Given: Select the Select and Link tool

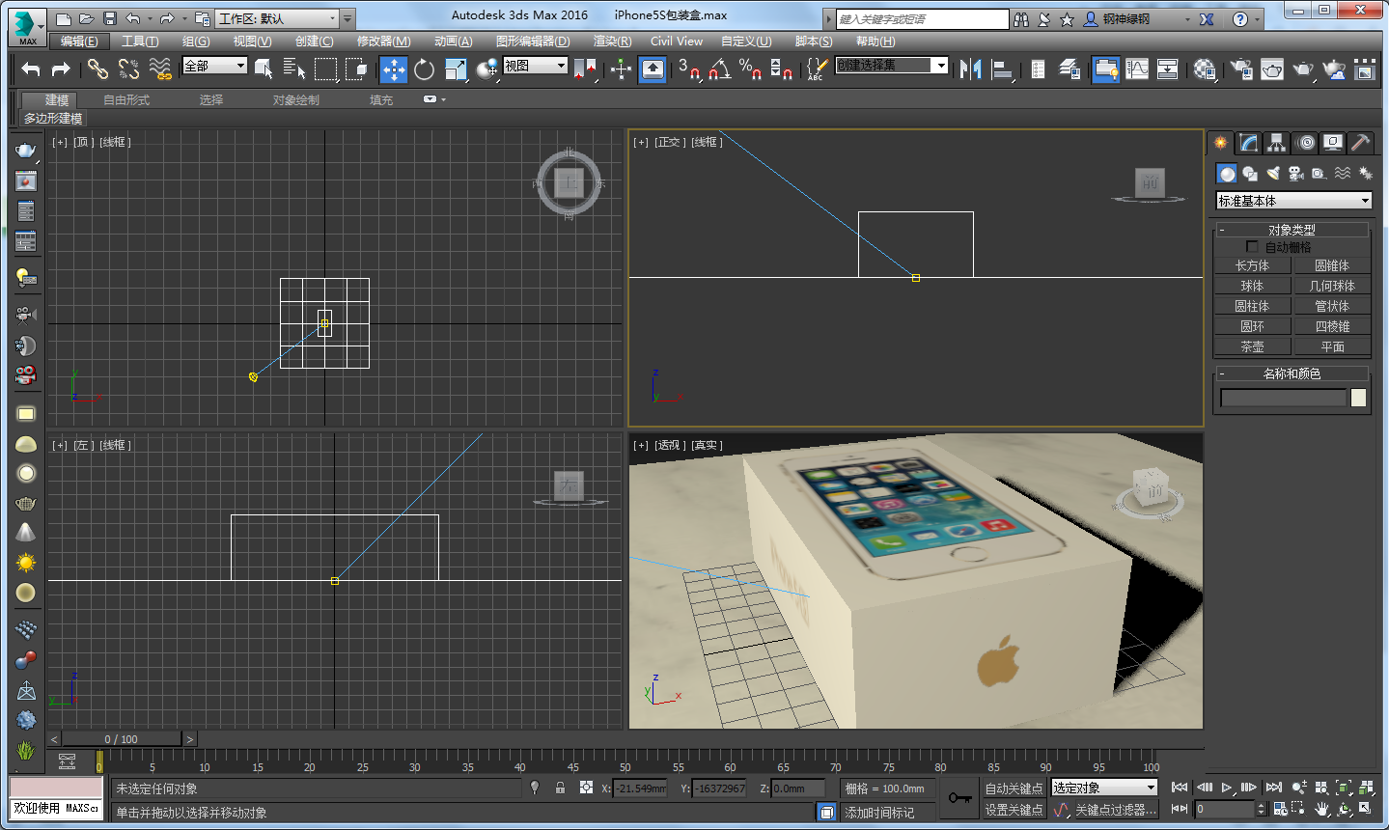Looking at the screenshot, I should (97, 69).
